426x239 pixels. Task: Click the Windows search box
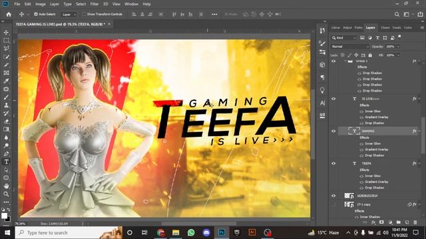69,232
